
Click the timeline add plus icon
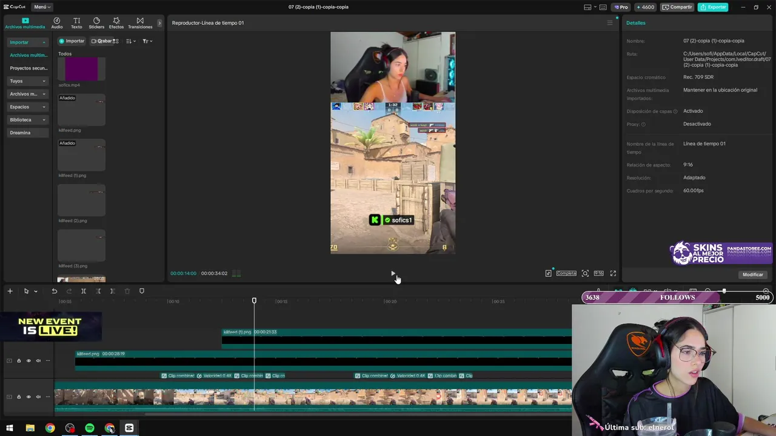(10, 291)
